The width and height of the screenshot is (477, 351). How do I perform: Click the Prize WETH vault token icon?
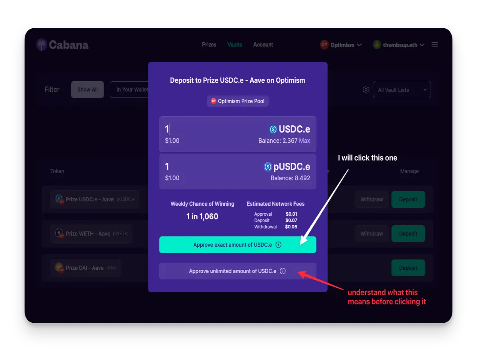click(59, 233)
